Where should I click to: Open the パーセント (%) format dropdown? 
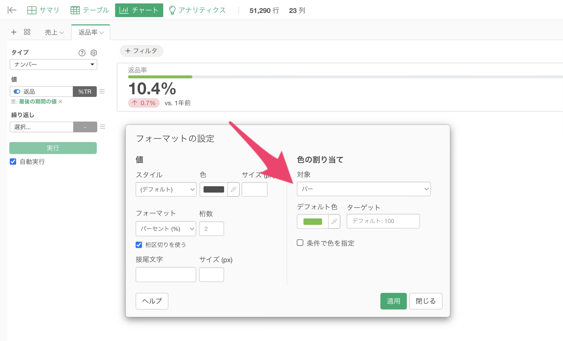166,229
